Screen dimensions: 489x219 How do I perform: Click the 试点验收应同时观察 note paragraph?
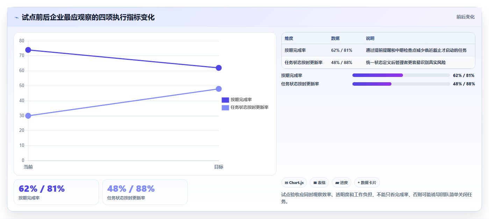tap(377, 198)
